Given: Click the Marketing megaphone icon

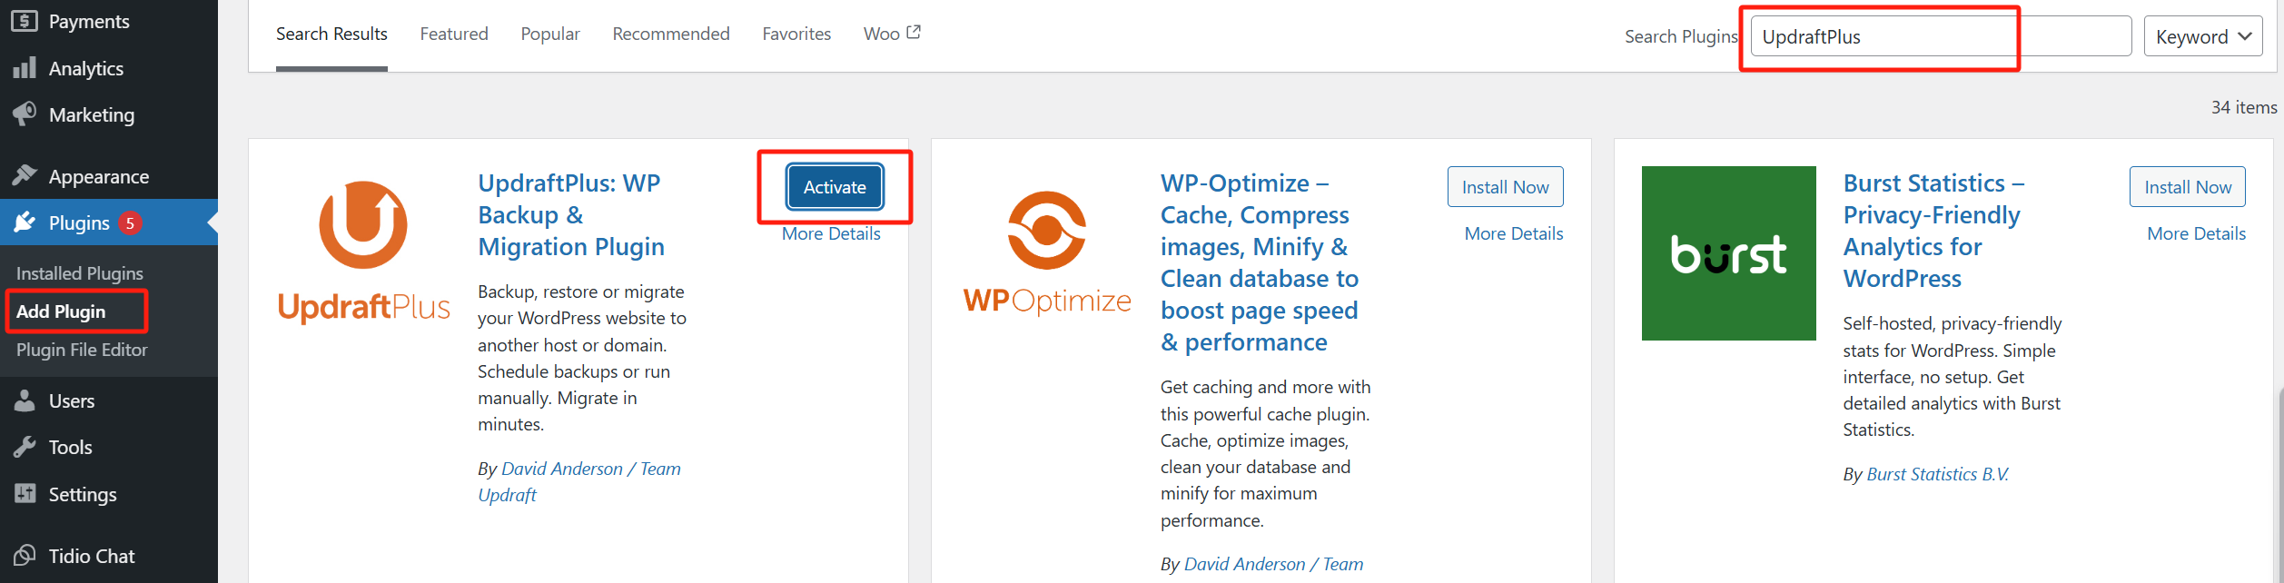Looking at the screenshot, I should click(x=25, y=114).
